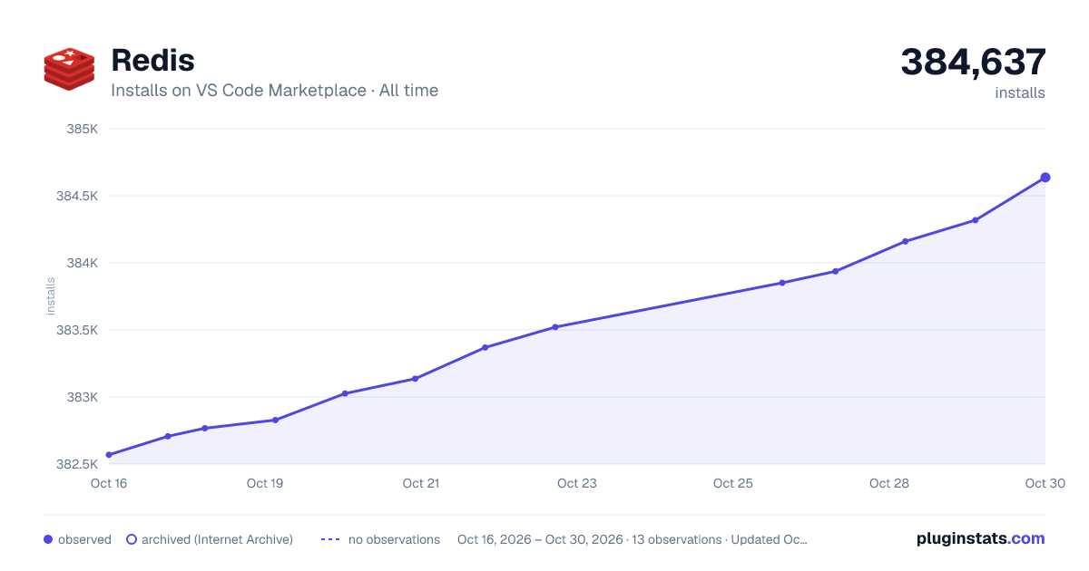This screenshot has height=571, width=1089.
Task: Click the 384,637 total installs figure
Action: pos(973,62)
